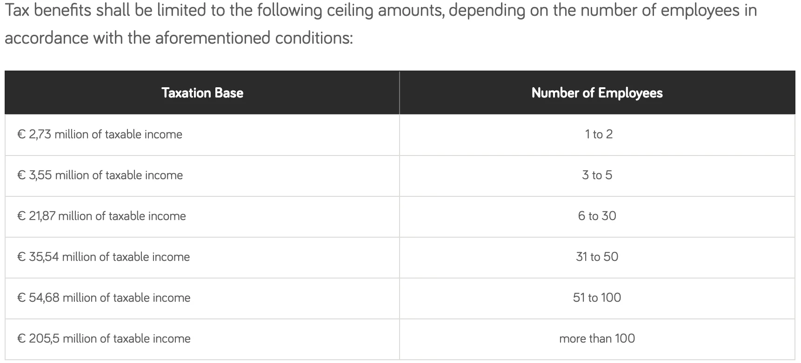The height and width of the screenshot is (363, 801).
Task: Click the euro sign in the 2,73 million row
Action: pyautogui.click(x=21, y=135)
